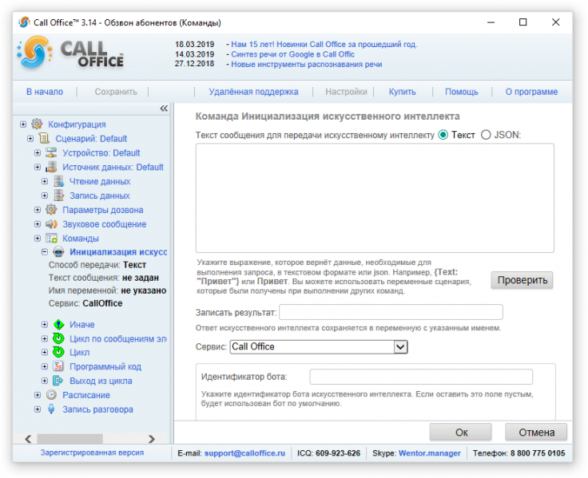Viewport: 588px width, 478px height.
Task: Collapse the sidebar with double chevron
Action: point(164,109)
